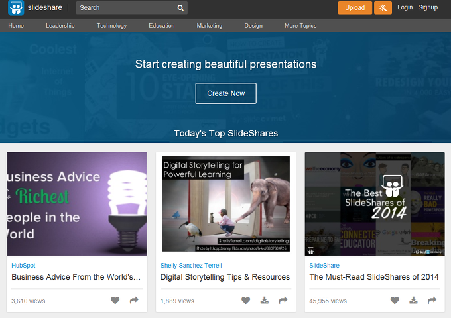The height and width of the screenshot is (318, 451).
Task: Open the SlideShare author link
Action: (324, 266)
